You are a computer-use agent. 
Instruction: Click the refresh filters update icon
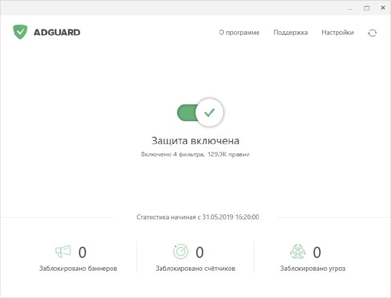pos(372,33)
